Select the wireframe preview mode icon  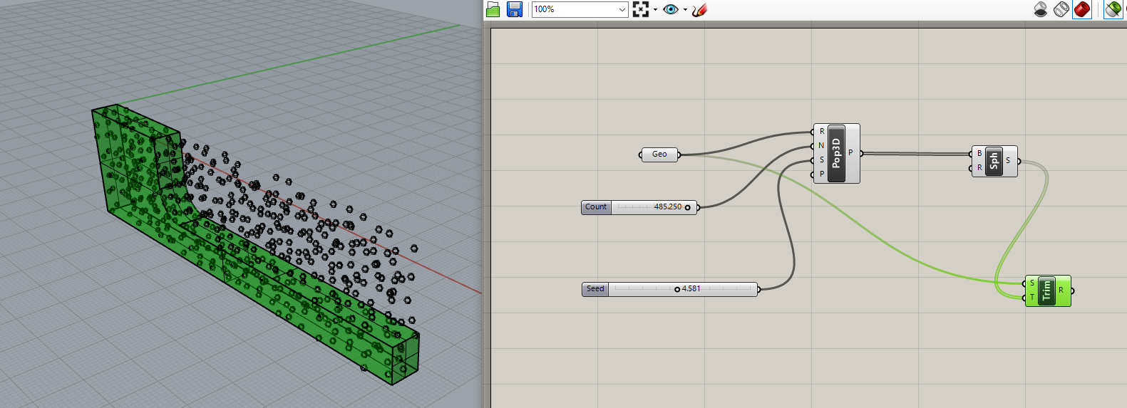pyautogui.click(x=1061, y=9)
